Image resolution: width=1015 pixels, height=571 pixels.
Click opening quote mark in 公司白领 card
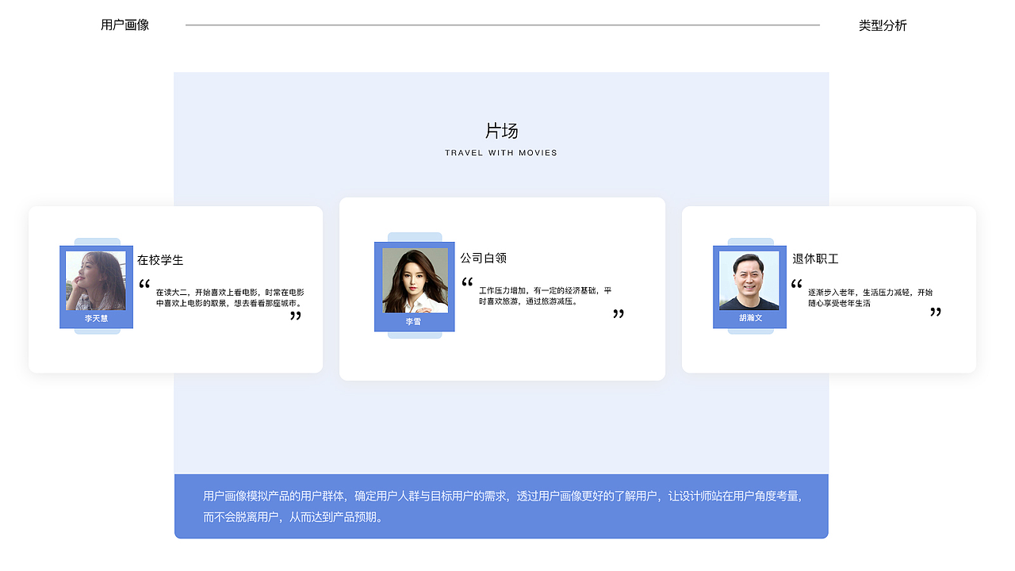click(467, 282)
